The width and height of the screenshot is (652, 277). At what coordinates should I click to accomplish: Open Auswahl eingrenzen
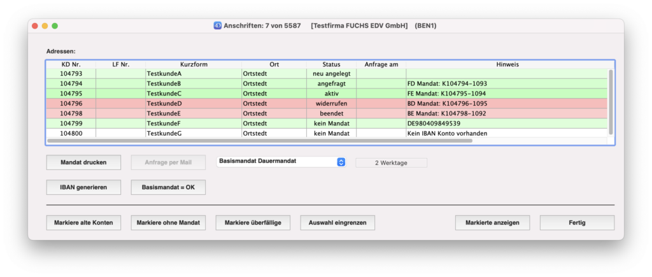tap(337, 223)
